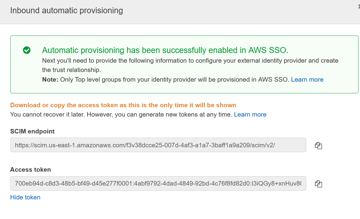Click the bold Note: text
360x219 pixels.
[50, 80]
